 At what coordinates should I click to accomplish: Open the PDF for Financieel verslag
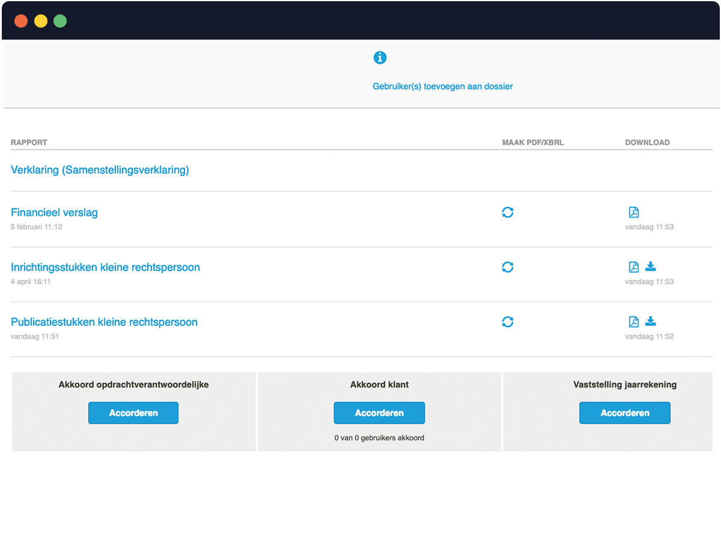[x=633, y=212]
